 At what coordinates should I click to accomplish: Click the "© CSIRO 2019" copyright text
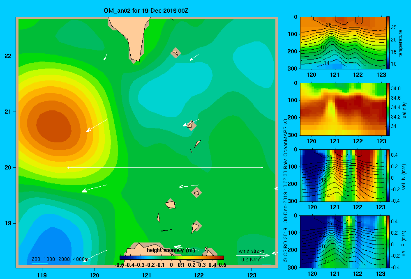point(286,245)
